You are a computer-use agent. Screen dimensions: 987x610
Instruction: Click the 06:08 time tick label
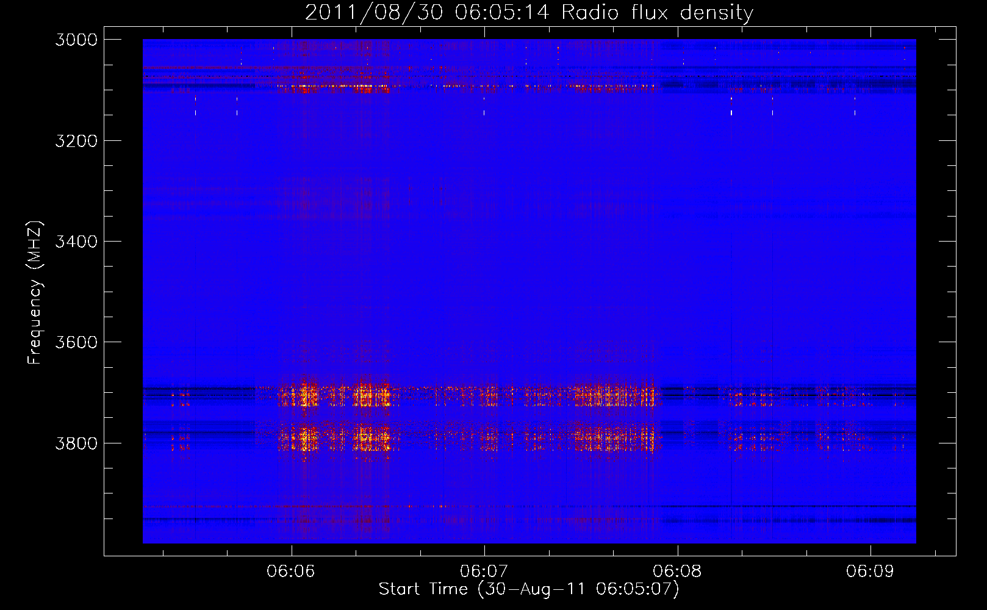[677, 572]
